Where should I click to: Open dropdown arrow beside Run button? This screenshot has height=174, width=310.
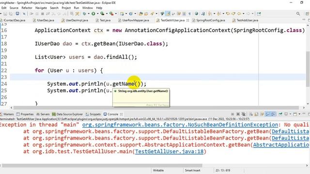98,14
